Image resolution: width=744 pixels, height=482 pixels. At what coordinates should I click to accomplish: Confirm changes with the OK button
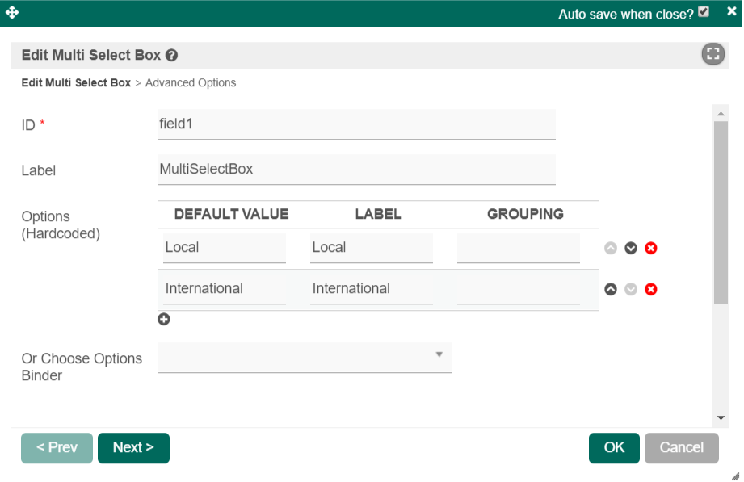click(614, 448)
